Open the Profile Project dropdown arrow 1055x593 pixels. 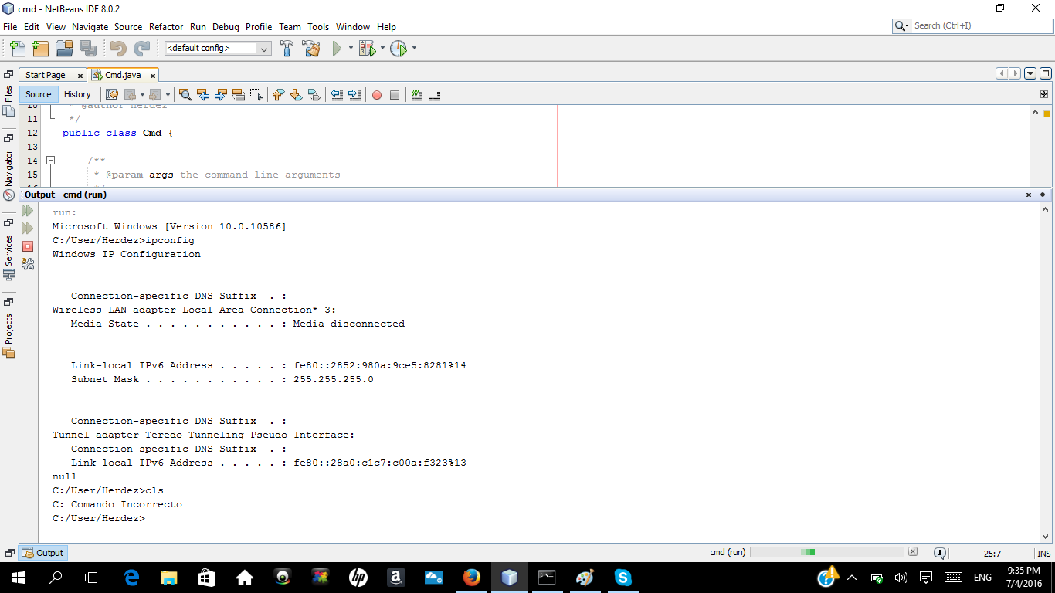pos(414,49)
